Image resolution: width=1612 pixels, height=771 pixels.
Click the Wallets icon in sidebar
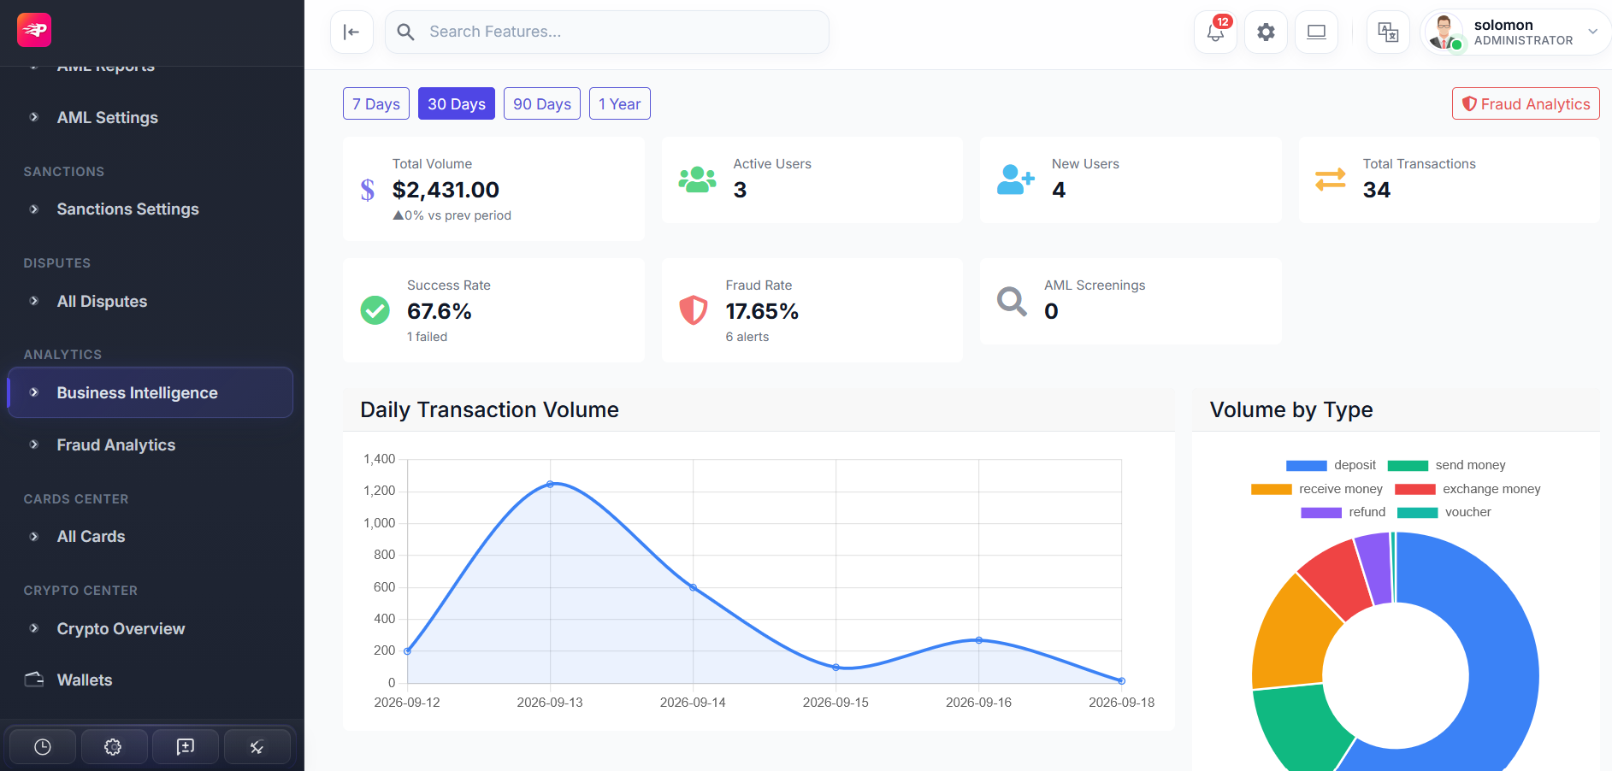point(34,680)
